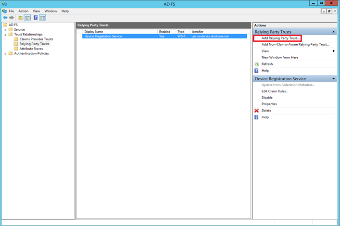Image resolution: width=340 pixels, height=226 pixels.
Task: Toggle the Show/Hide Console Tree toolbar icon
Action: click(27, 18)
